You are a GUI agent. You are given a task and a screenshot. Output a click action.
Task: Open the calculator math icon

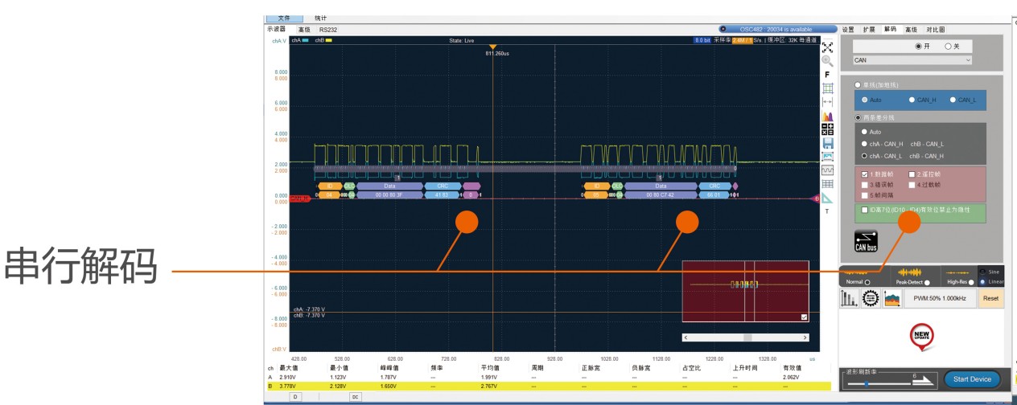point(826,129)
